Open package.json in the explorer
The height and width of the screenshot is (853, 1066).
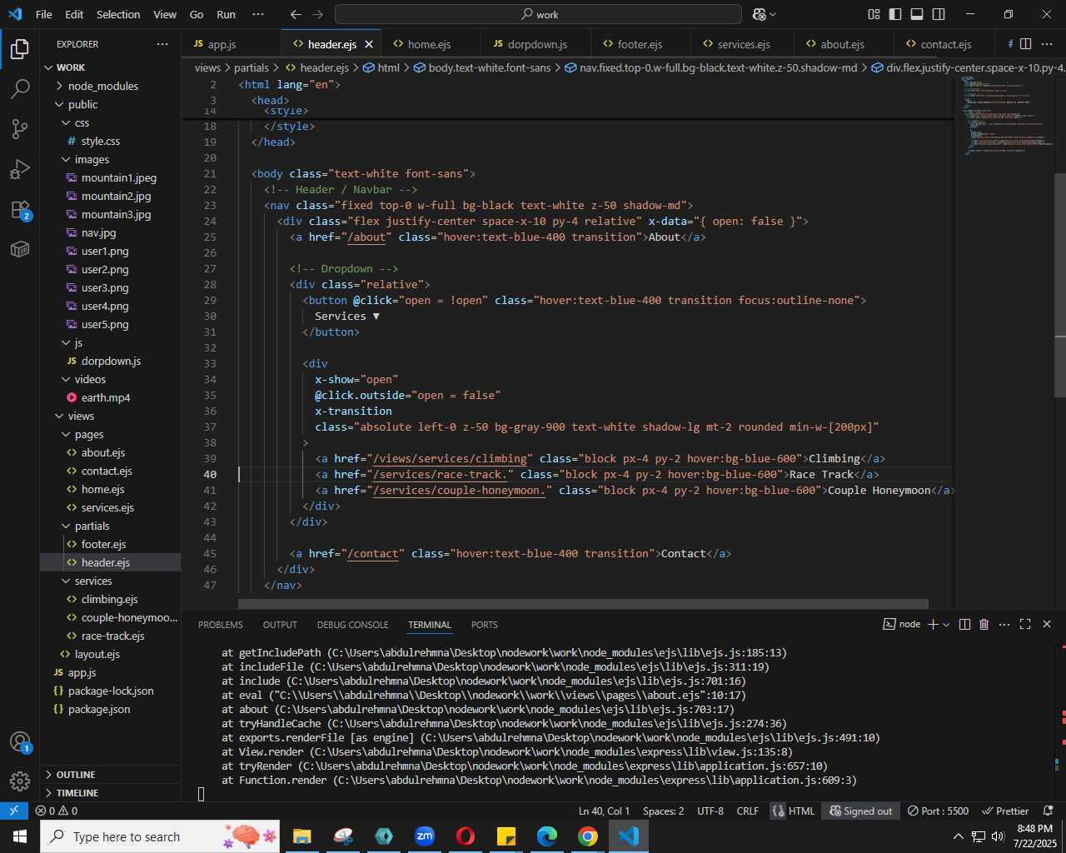click(99, 709)
